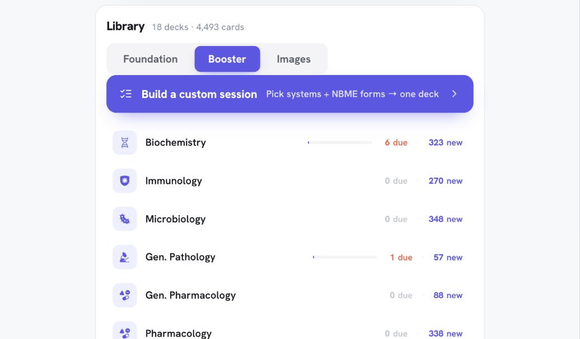
Task: Click the 57 new count
Action: coord(448,257)
